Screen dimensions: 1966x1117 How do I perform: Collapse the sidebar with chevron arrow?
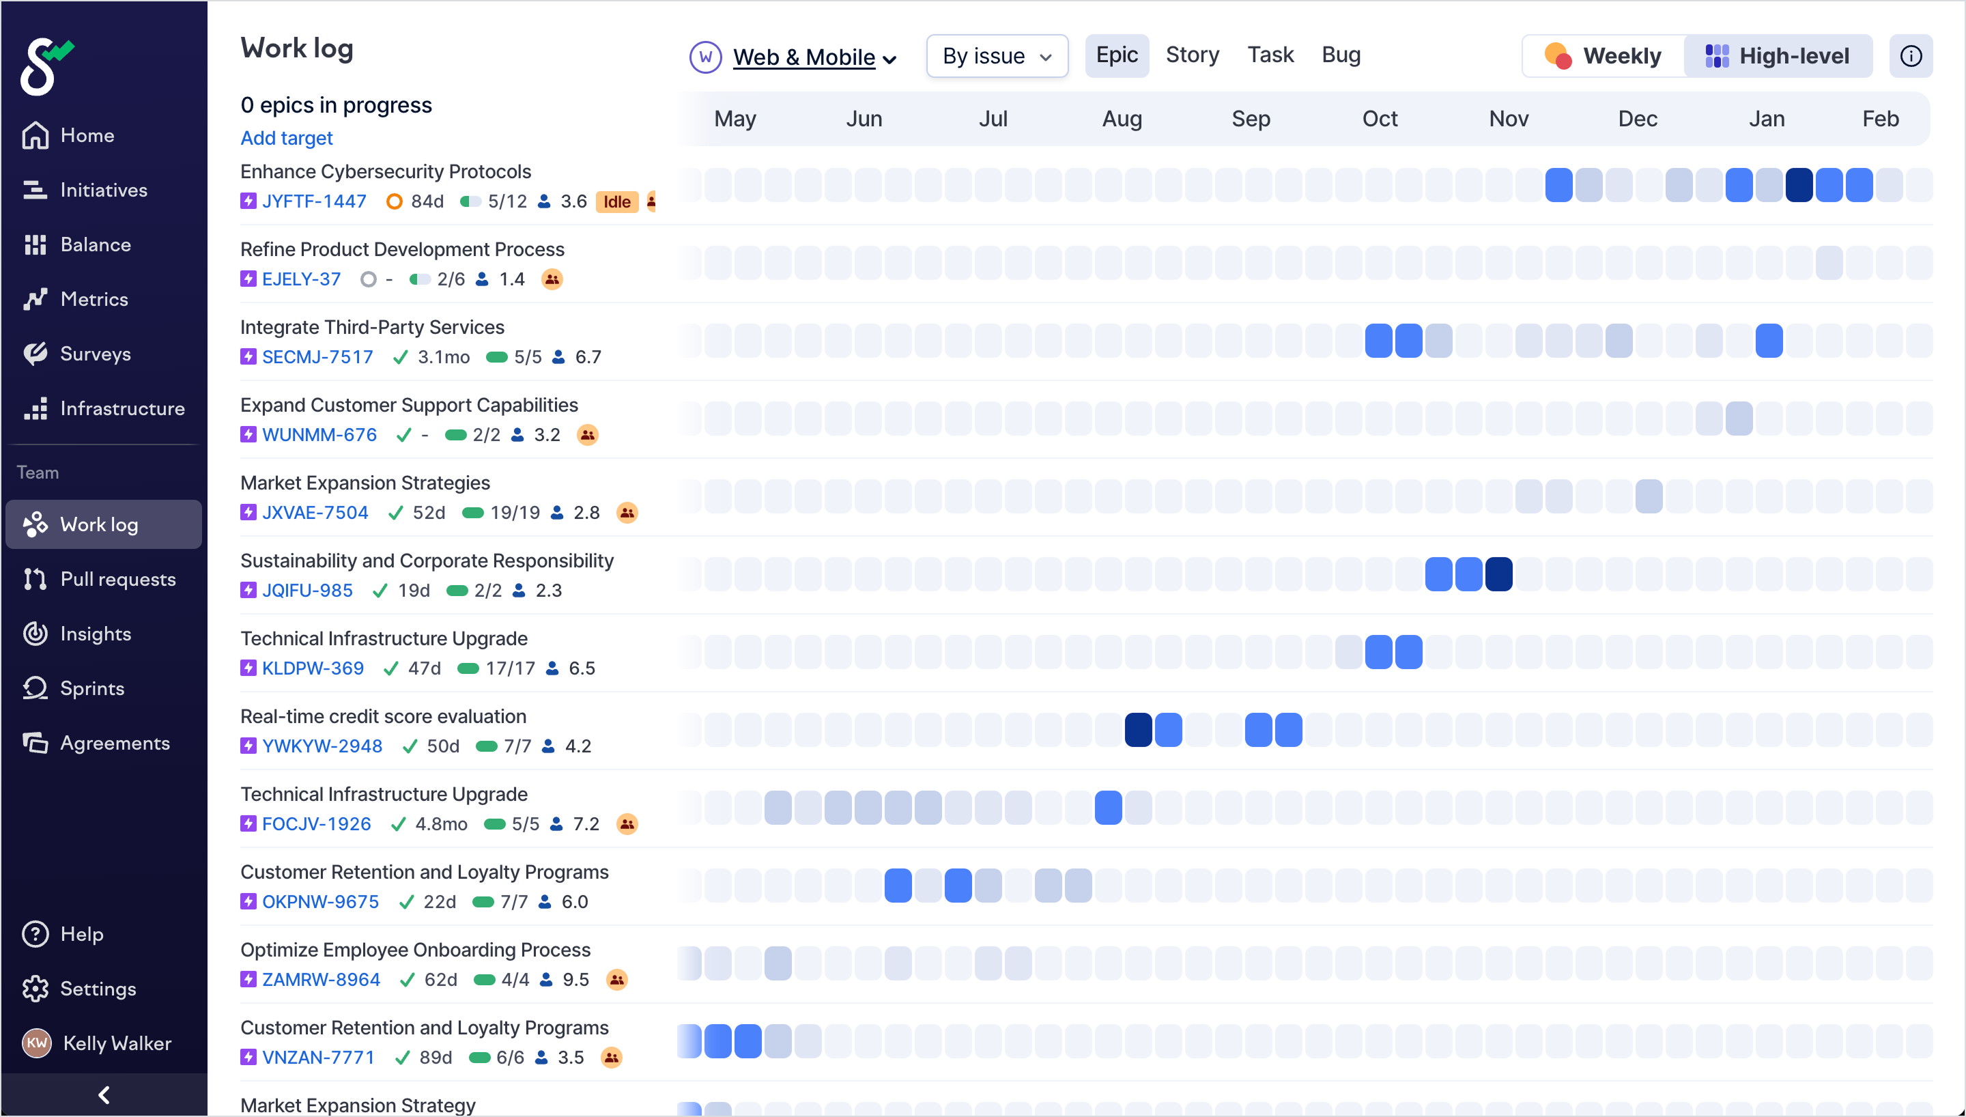click(104, 1093)
